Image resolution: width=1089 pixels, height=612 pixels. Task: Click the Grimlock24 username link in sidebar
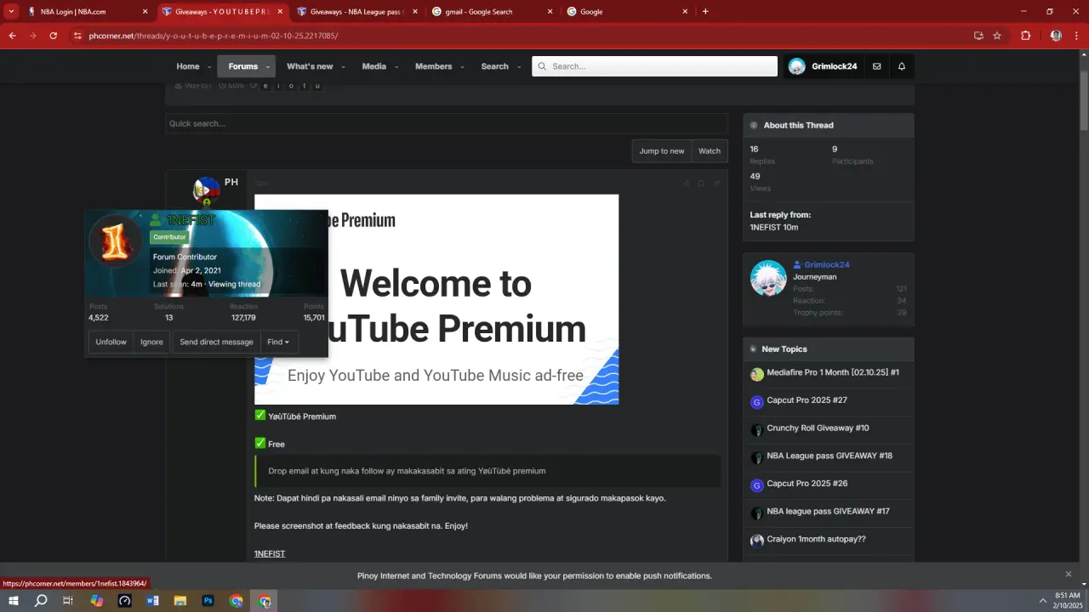click(x=827, y=265)
